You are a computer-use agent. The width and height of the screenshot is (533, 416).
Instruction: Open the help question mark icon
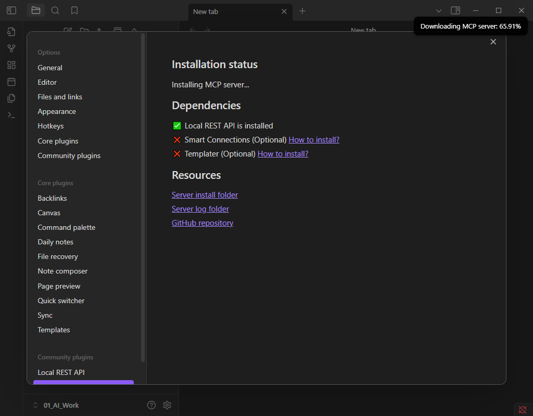(x=151, y=405)
